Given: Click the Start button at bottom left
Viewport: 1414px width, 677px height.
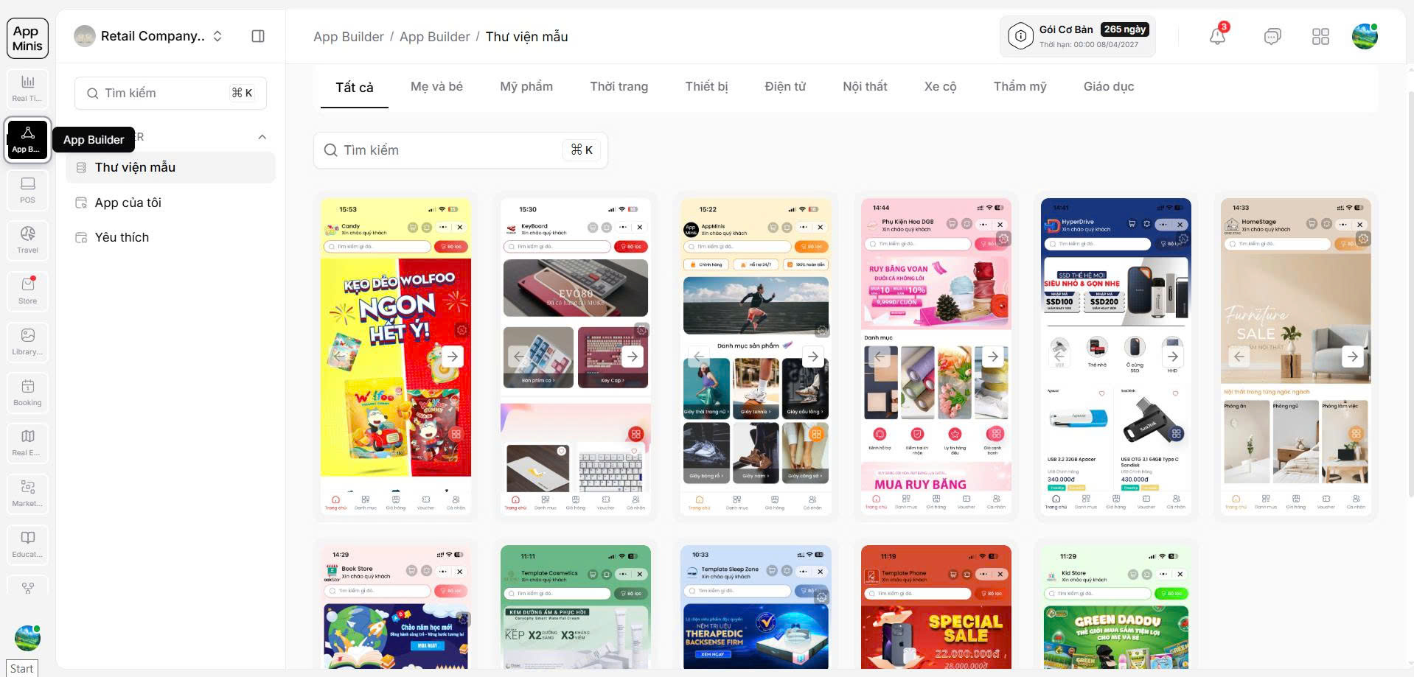Looking at the screenshot, I should [21, 668].
